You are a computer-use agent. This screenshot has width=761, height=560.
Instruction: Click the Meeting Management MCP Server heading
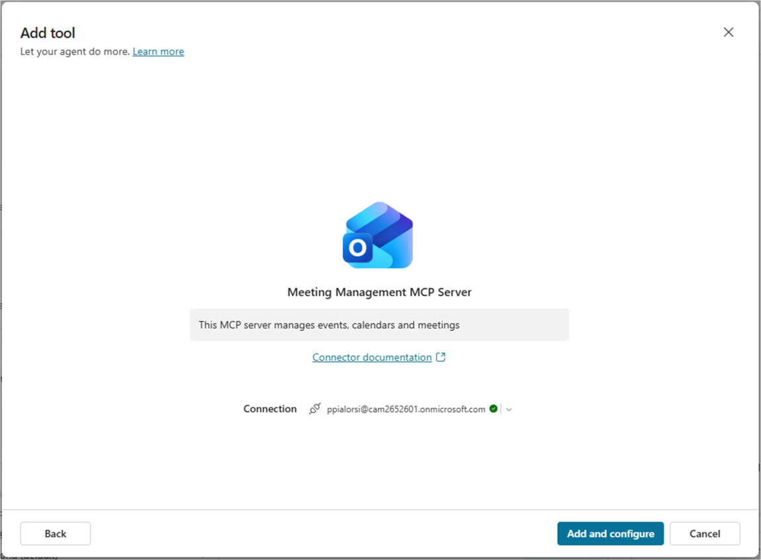[379, 292]
